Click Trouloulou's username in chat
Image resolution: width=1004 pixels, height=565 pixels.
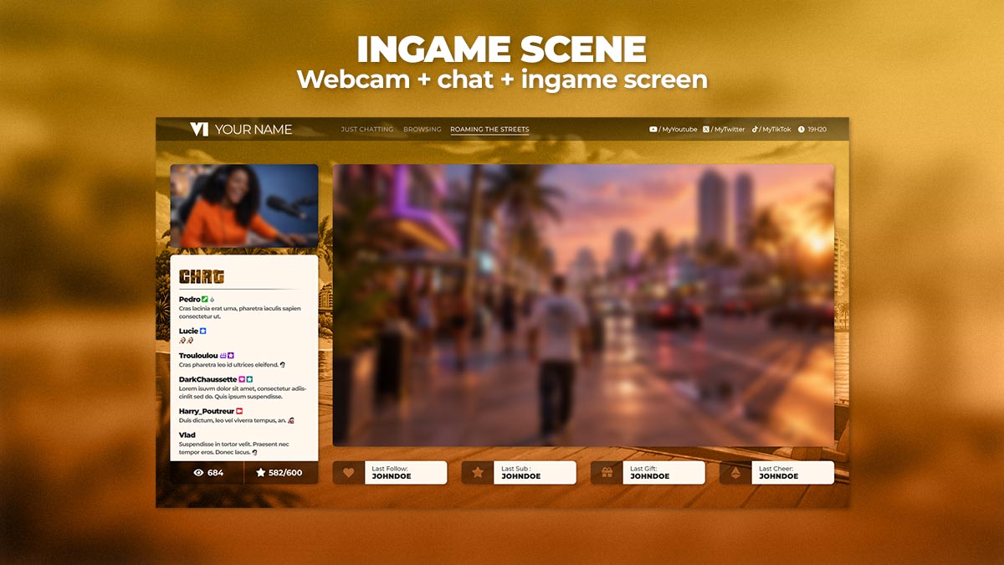click(198, 356)
